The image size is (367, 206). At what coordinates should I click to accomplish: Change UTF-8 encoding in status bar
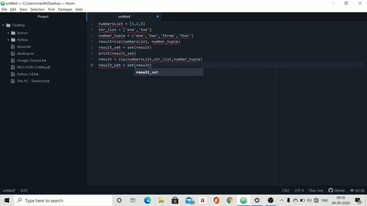(x=299, y=191)
